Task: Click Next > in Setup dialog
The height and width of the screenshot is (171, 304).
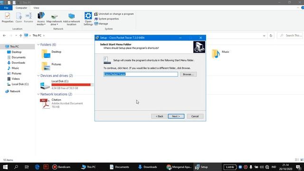Action: click(176, 116)
